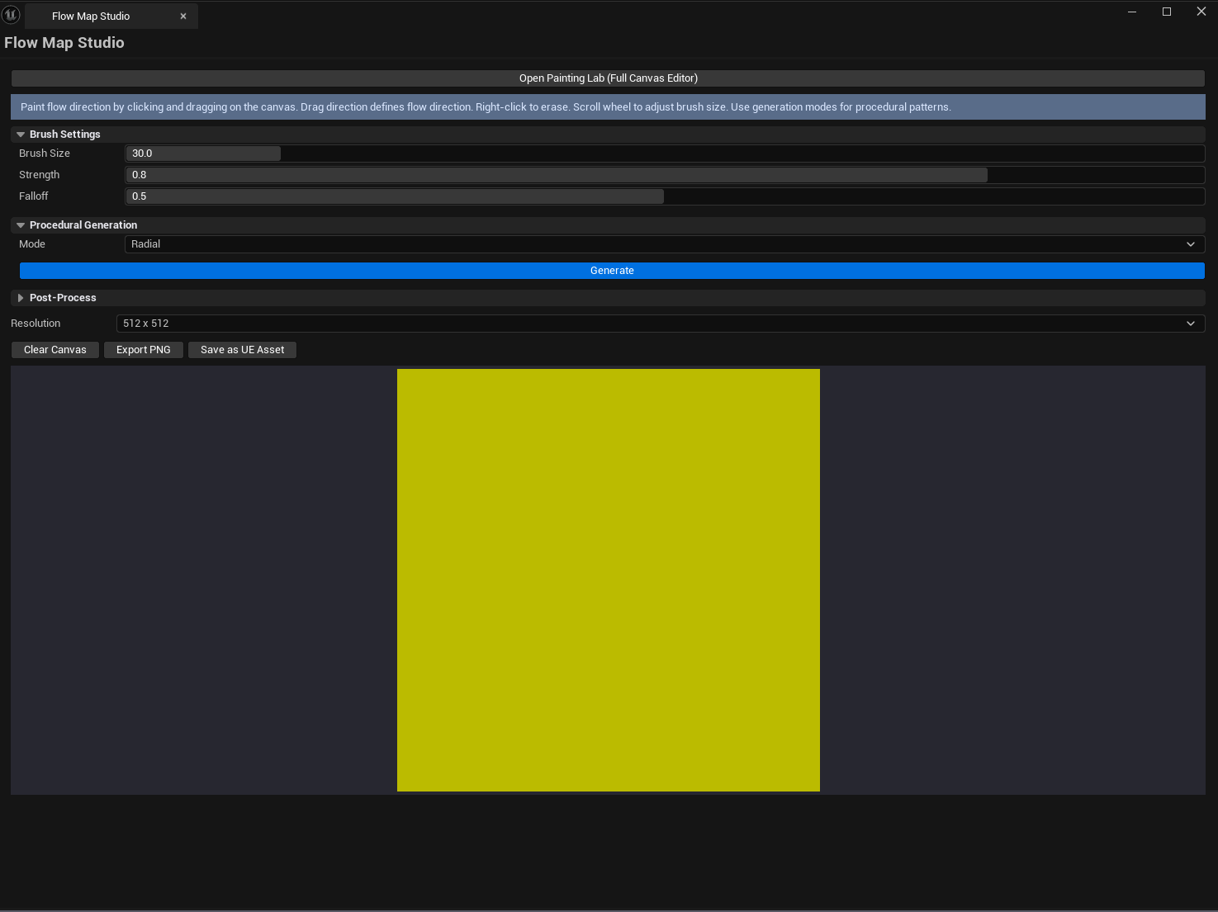Adjust the Falloff slider
Screen dimensions: 1218x912
point(665,196)
